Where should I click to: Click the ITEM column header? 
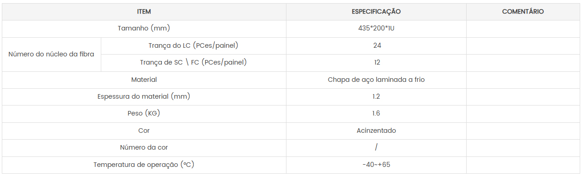click(144, 12)
